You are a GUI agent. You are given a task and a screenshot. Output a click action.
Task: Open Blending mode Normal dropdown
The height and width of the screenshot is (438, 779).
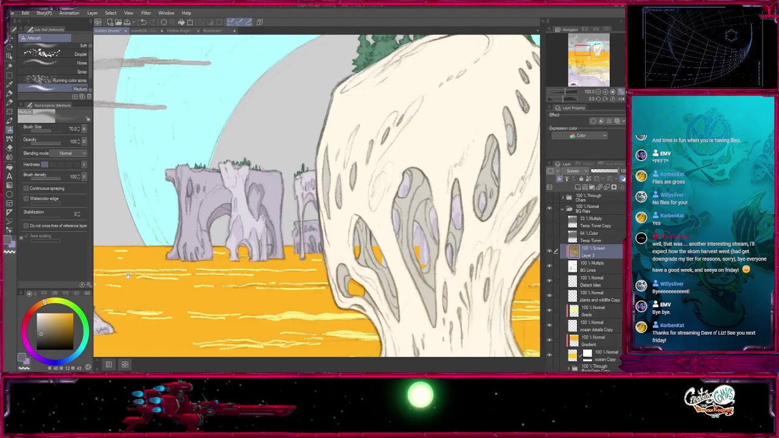coord(68,153)
